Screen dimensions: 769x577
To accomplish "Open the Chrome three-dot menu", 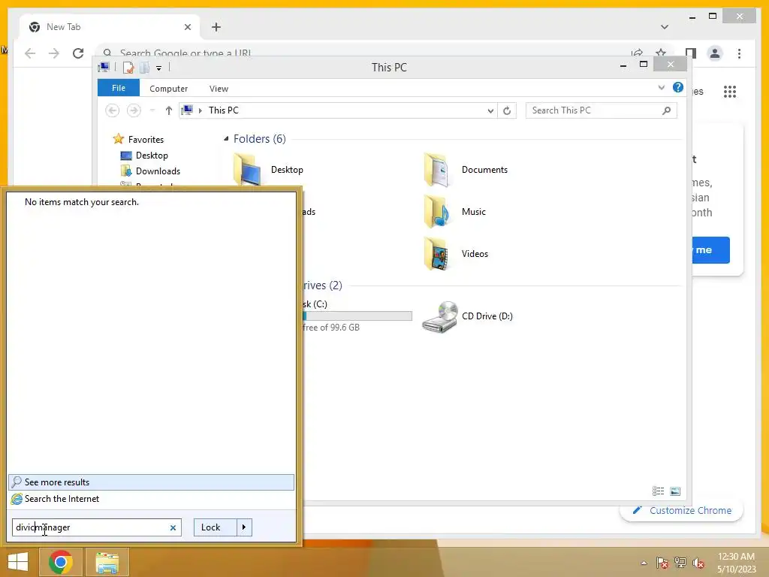I will click(x=739, y=53).
